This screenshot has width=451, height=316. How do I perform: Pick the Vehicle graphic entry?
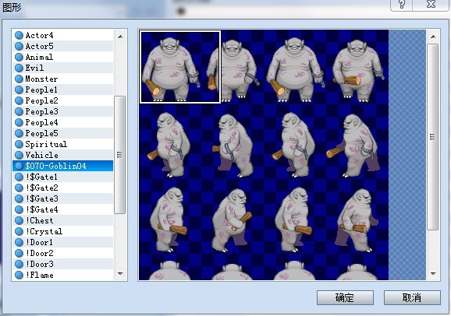point(62,155)
